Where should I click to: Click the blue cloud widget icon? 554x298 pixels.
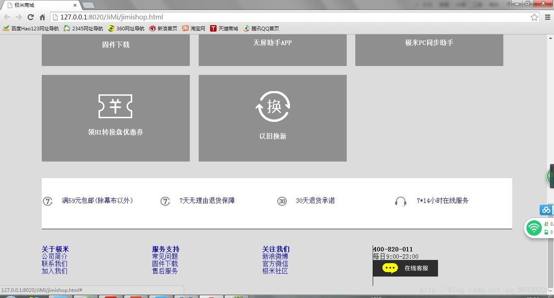point(546,210)
